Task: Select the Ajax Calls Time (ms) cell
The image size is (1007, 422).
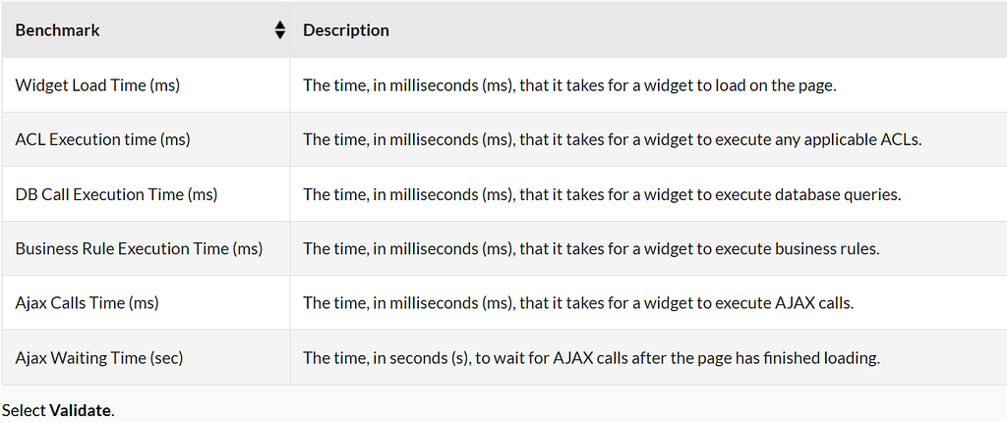Action: pos(146,303)
